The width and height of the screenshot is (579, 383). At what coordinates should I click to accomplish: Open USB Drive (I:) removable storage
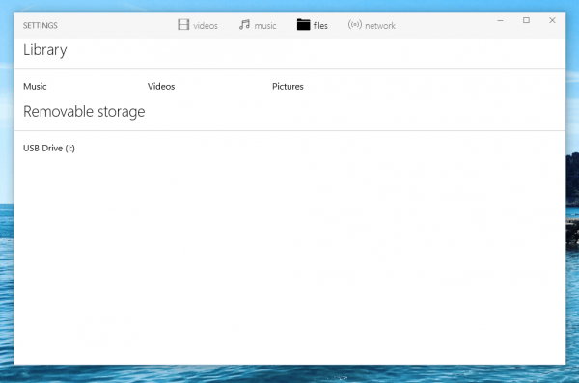[x=49, y=149]
